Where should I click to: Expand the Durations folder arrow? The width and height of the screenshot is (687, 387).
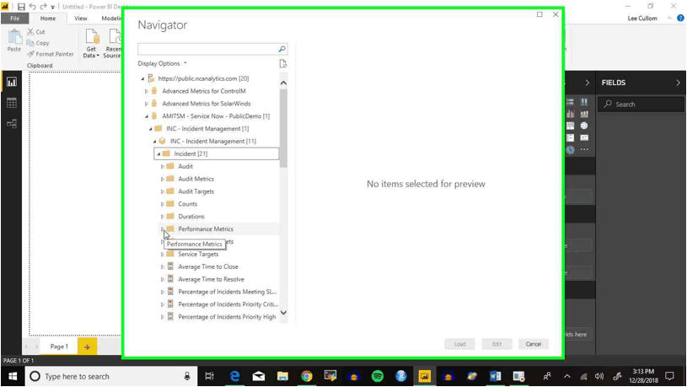pyautogui.click(x=162, y=217)
